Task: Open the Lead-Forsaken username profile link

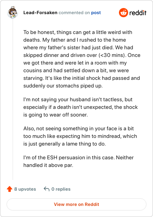Action: pos(40,13)
